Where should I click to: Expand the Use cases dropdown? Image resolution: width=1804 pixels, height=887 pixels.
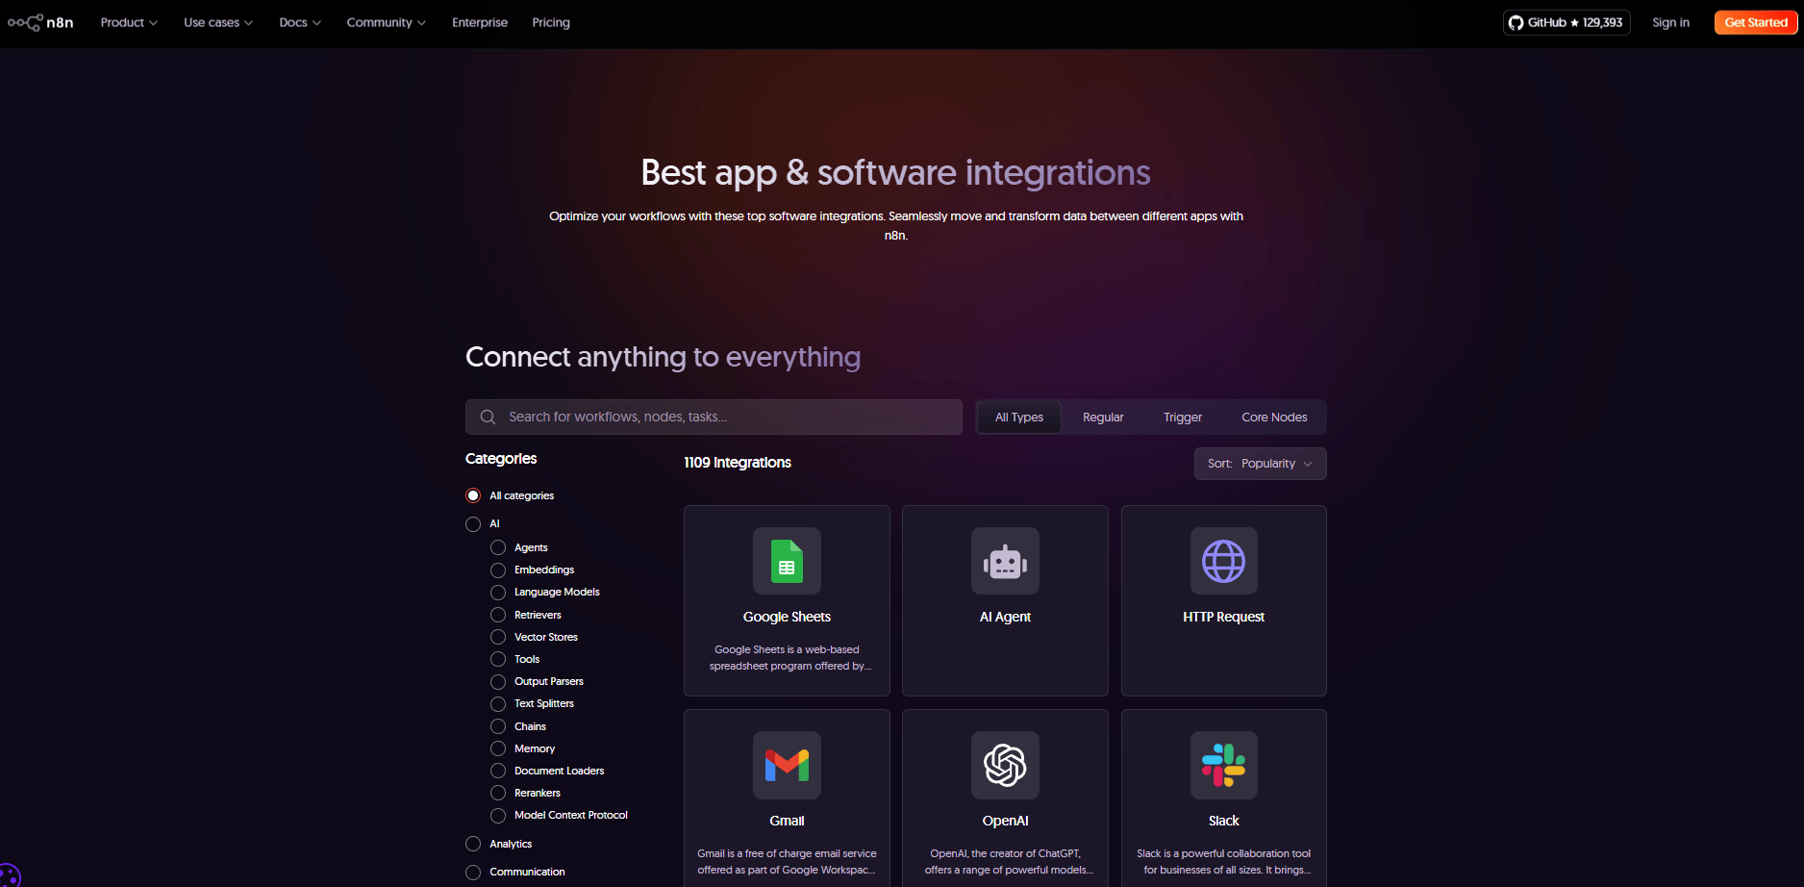[x=218, y=22]
